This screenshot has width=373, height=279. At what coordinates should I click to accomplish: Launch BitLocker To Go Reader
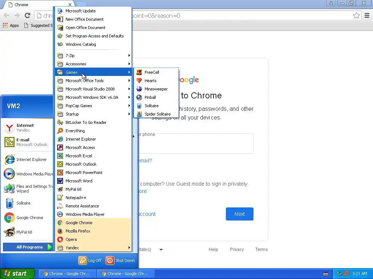tap(93, 122)
